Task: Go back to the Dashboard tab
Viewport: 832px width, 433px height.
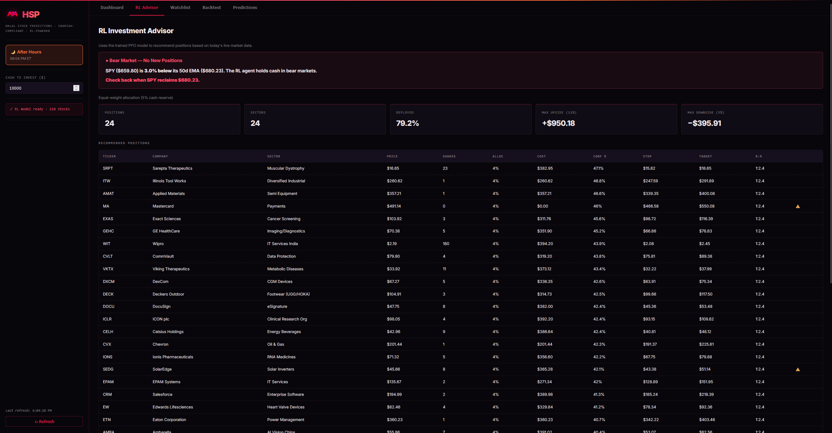Action: coord(112,7)
